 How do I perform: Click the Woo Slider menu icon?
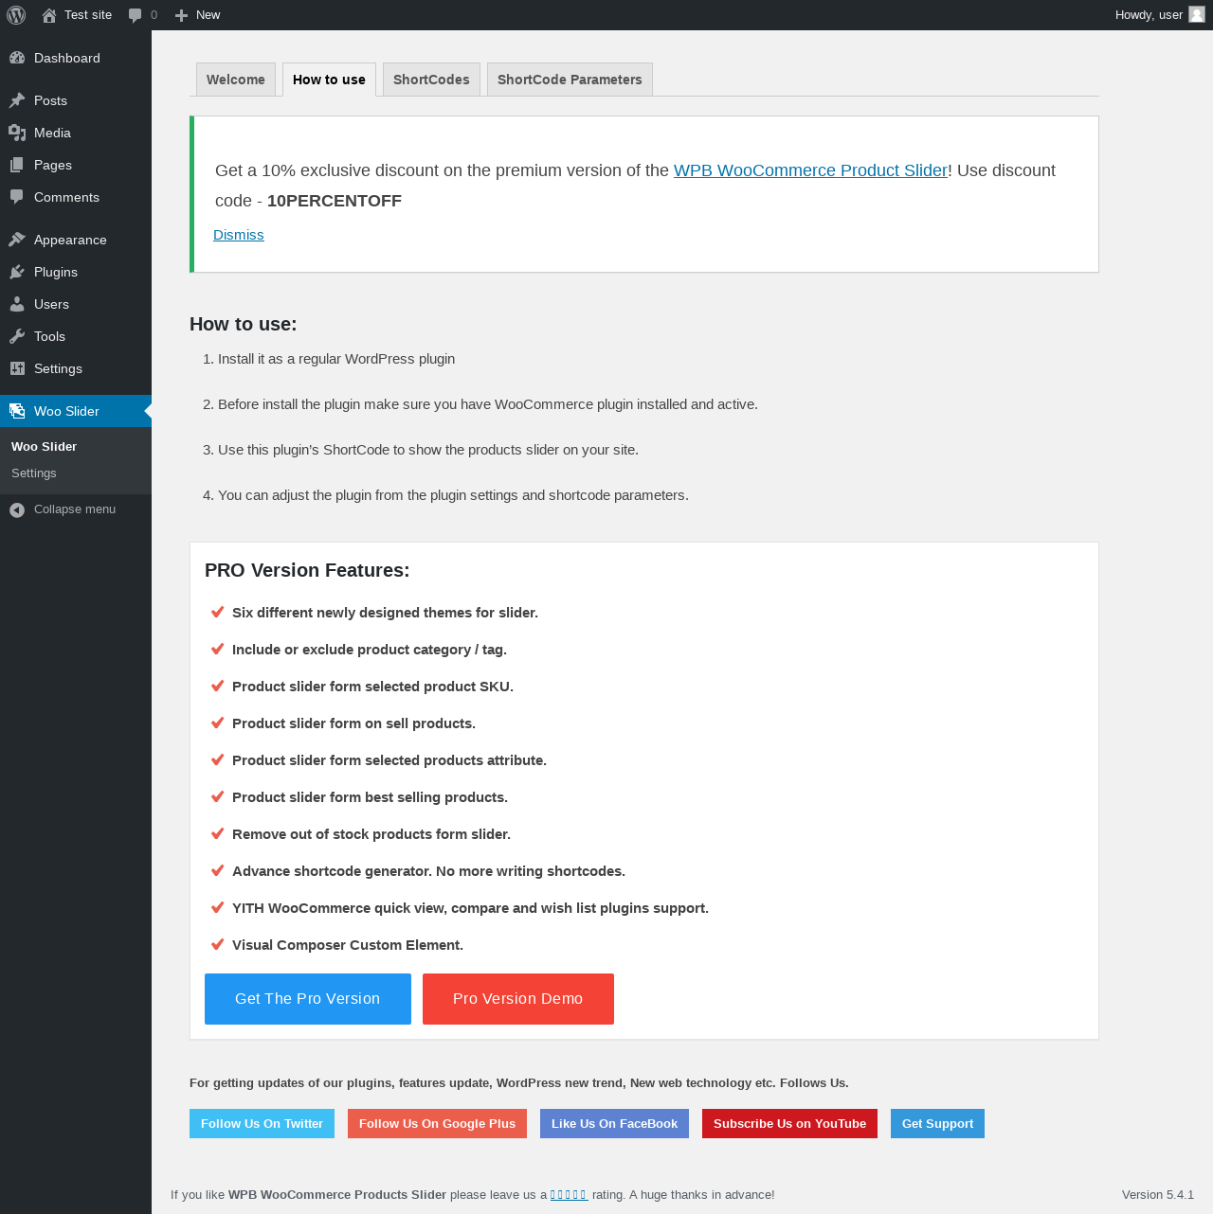[17, 411]
